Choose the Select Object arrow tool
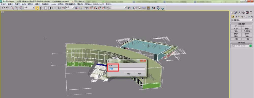254x98 pixels. click(37, 8)
